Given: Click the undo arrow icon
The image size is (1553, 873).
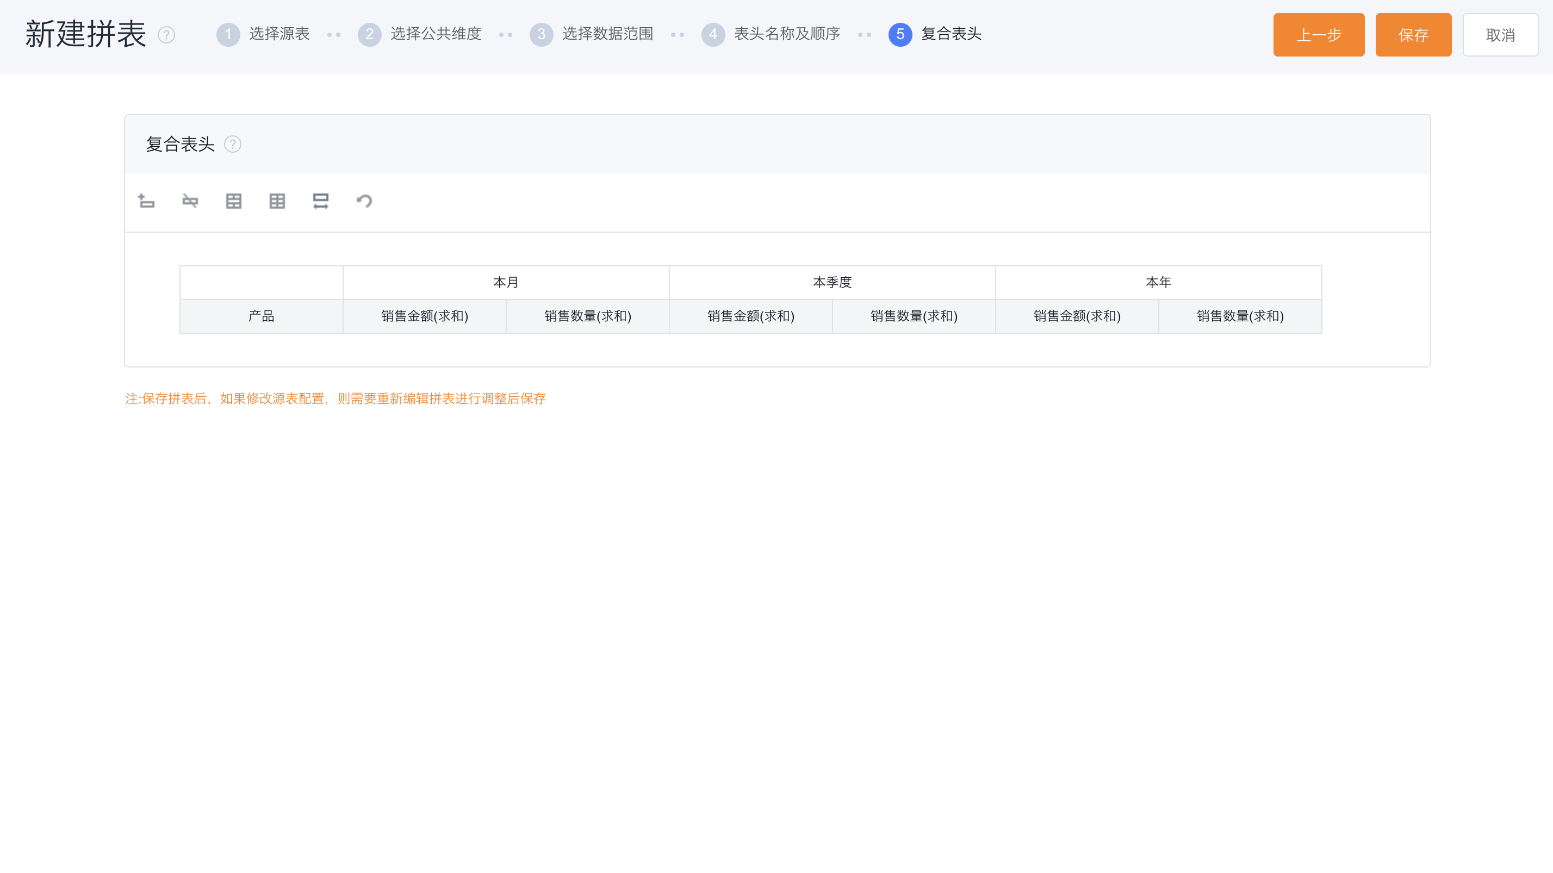Looking at the screenshot, I should click(x=364, y=201).
